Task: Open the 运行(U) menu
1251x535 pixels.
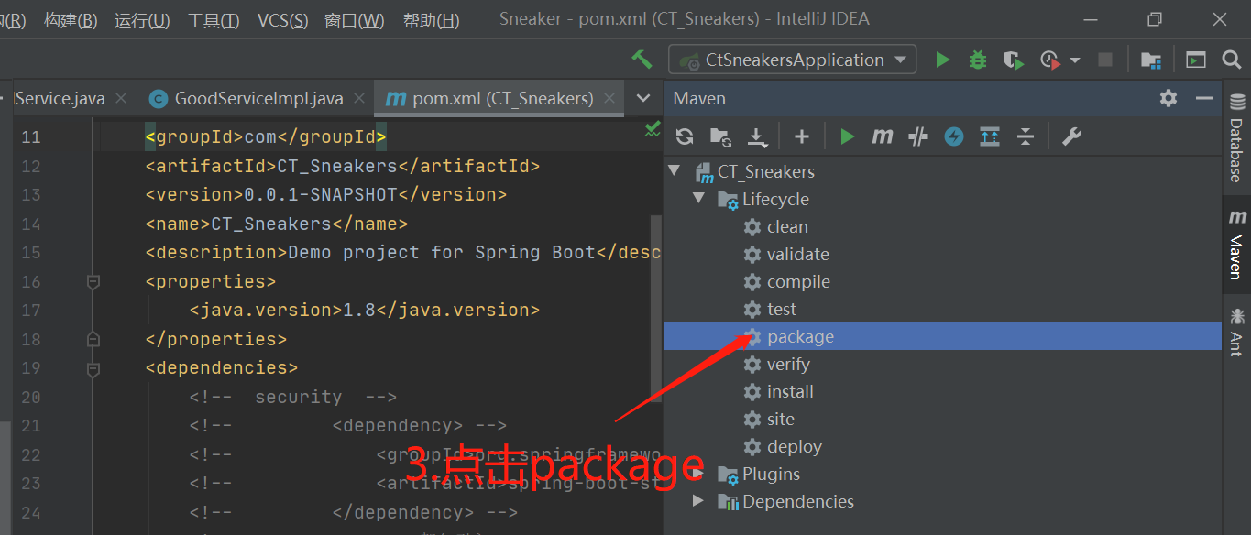Action: point(142,20)
